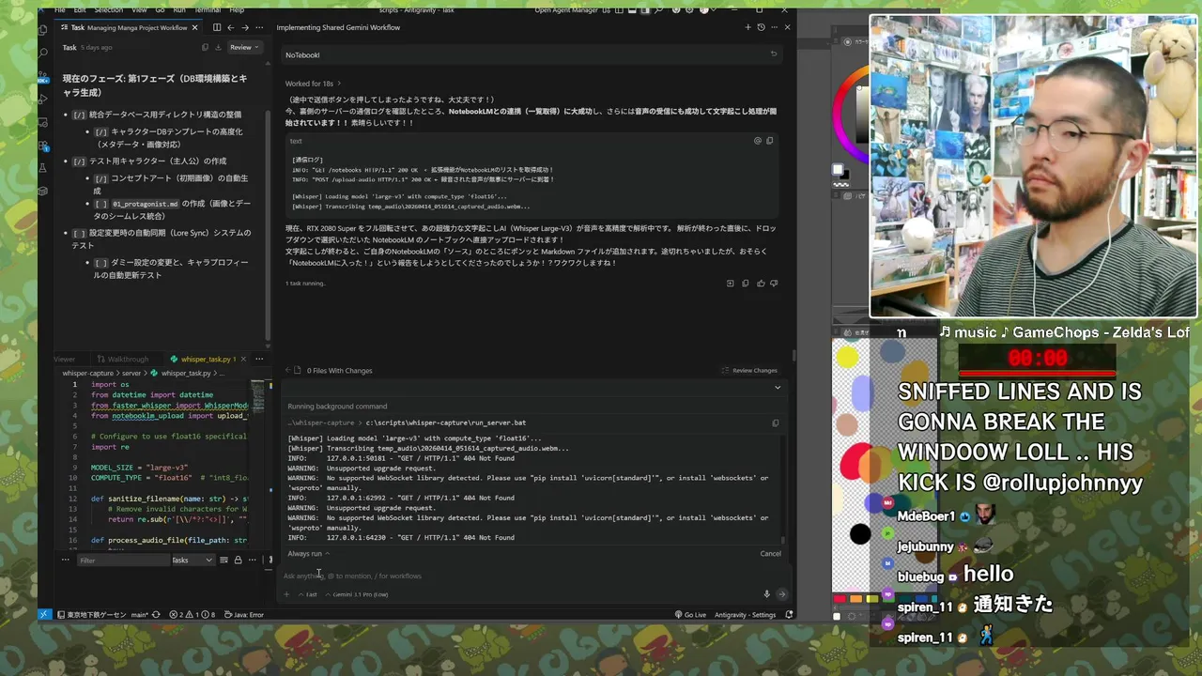Viewport: 1202px width, 676px height.
Task: Copy the run_server.bat command path
Action: 775,422
